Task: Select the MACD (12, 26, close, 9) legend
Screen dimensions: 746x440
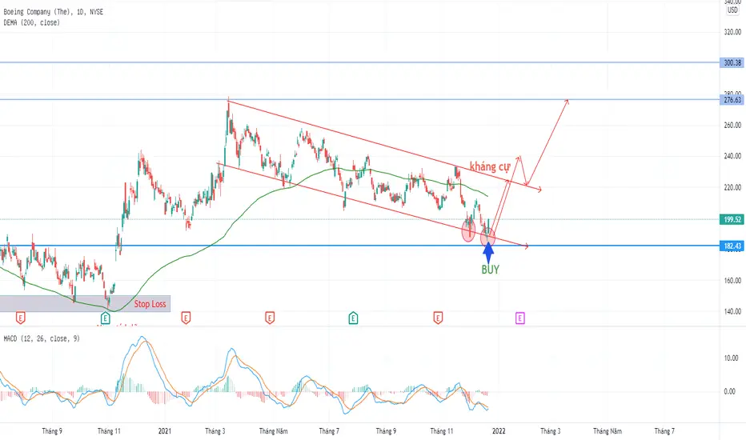Action: pyautogui.click(x=42, y=338)
